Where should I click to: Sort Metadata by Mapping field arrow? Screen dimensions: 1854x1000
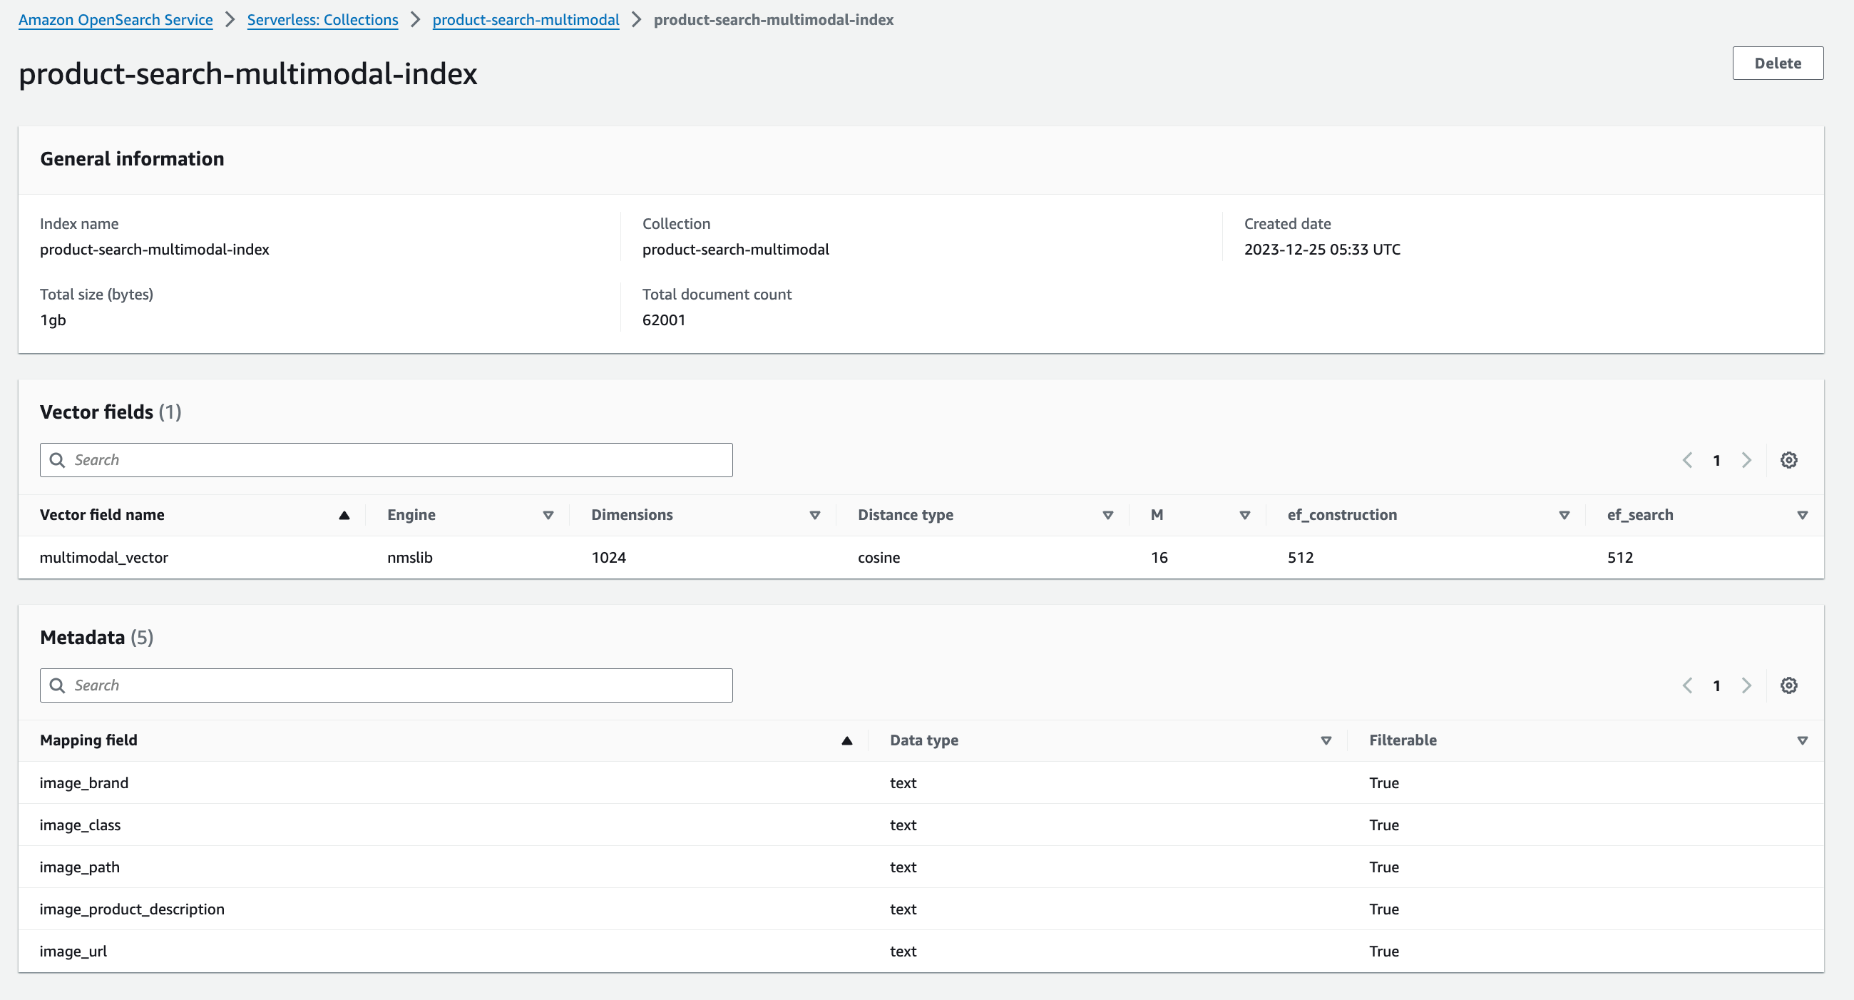[847, 740]
